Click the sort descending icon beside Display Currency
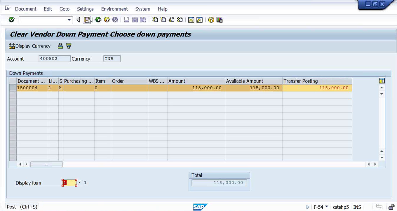Viewport: 397px width, 211px height. click(69, 46)
